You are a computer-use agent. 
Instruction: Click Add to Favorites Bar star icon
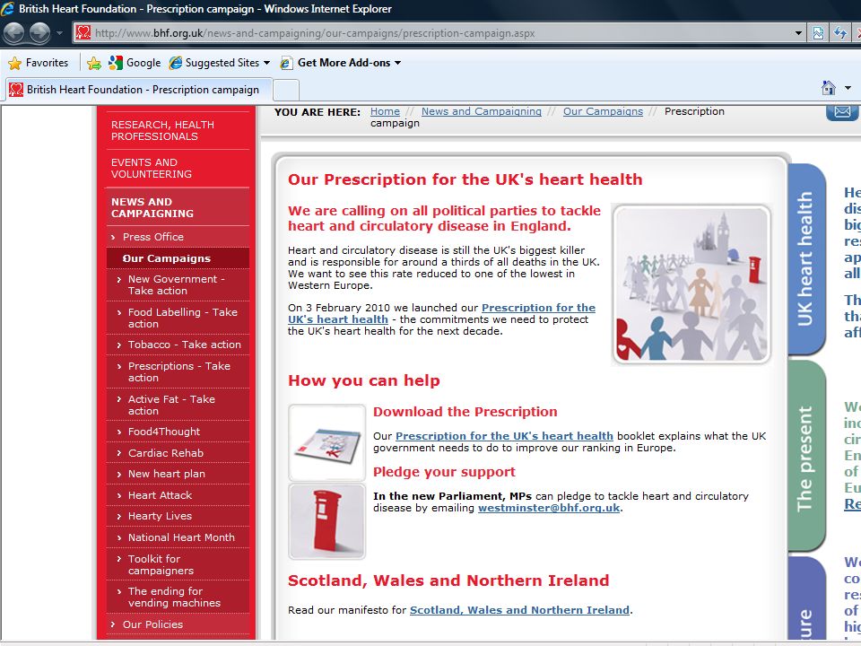click(94, 63)
